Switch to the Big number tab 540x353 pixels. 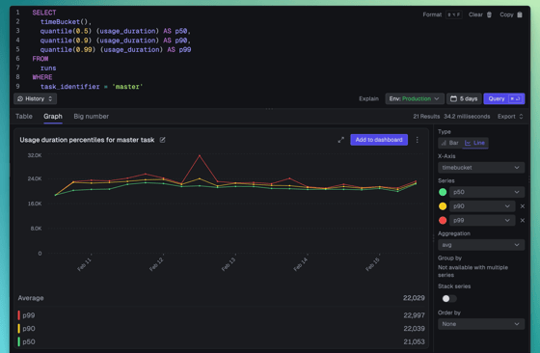[91, 117]
